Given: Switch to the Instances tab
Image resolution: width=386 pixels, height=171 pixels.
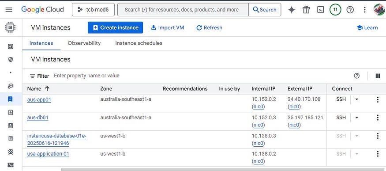Looking at the screenshot, I should coord(41,43).
